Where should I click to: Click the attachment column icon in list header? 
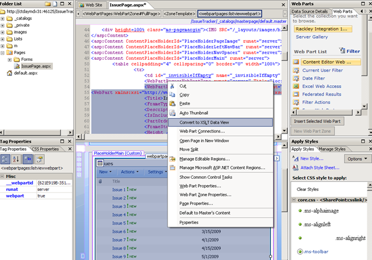[x=101, y=182]
